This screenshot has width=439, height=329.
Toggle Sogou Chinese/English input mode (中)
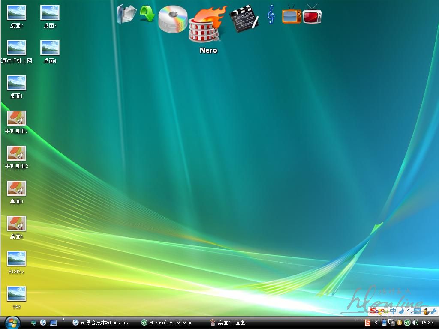point(393,311)
